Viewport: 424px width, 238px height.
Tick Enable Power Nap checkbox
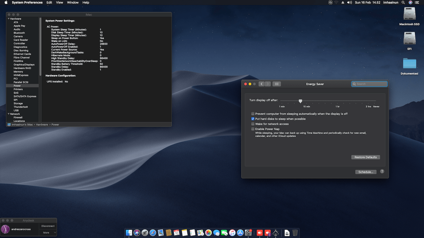pyautogui.click(x=253, y=129)
